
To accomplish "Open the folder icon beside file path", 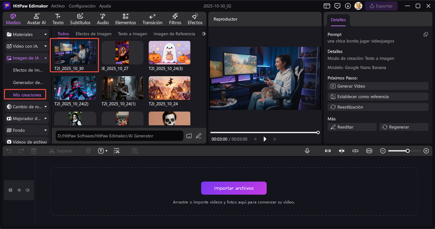I will click(x=189, y=136).
